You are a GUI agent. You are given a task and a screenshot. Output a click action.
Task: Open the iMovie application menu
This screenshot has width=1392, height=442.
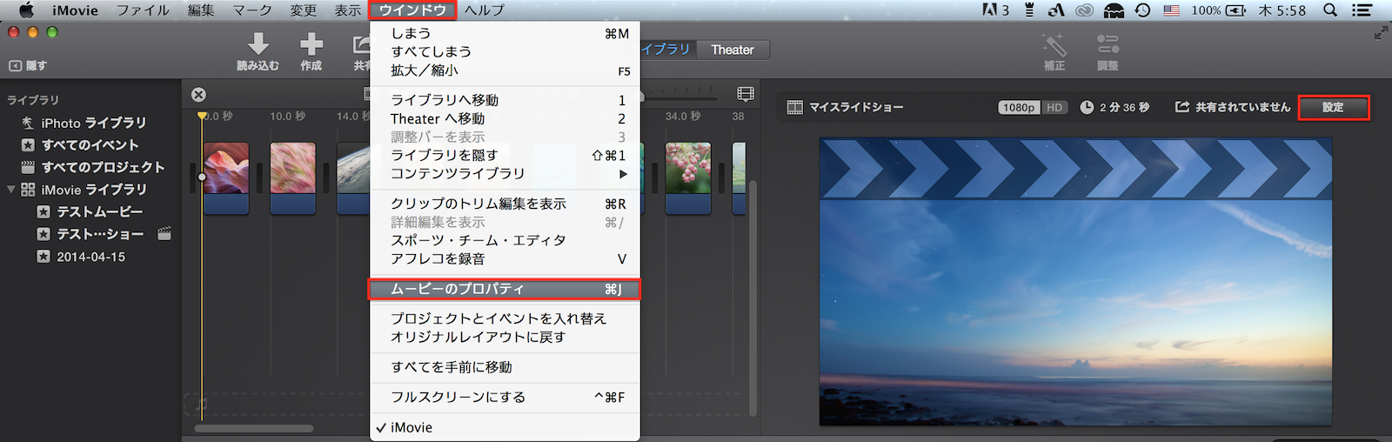tap(75, 10)
